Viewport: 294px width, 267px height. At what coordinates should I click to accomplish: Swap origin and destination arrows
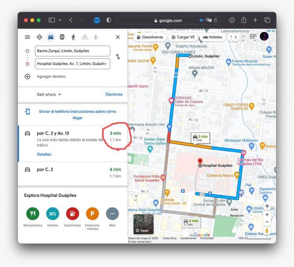(118, 57)
